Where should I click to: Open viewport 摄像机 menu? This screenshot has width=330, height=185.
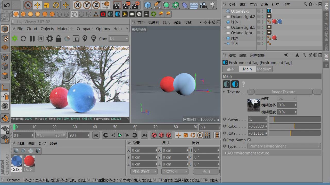click(154, 23)
